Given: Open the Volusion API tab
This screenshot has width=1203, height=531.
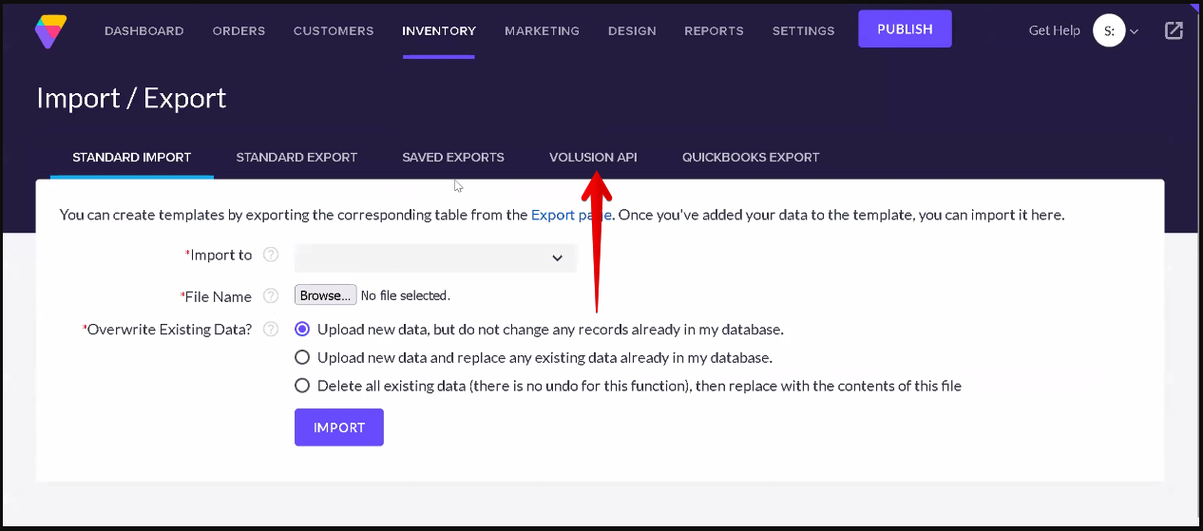Looking at the screenshot, I should pos(593,158).
